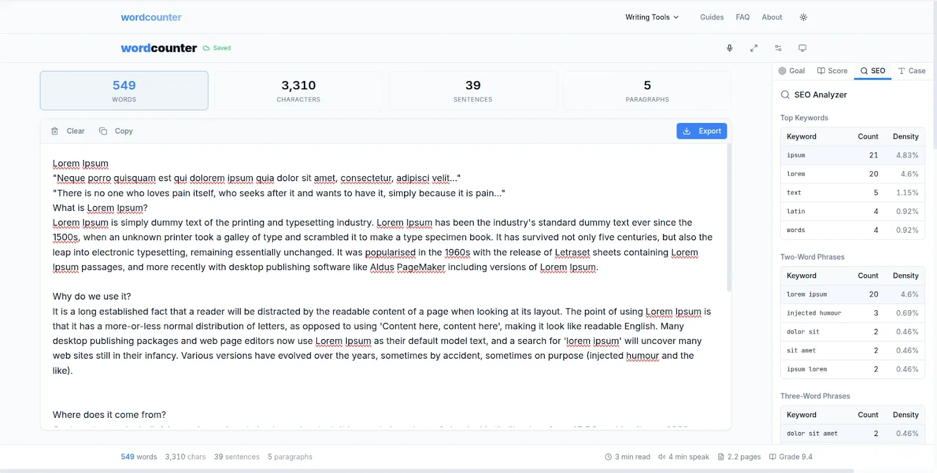This screenshot has width=937, height=473.
Task: Go to the About page
Action: 772,17
